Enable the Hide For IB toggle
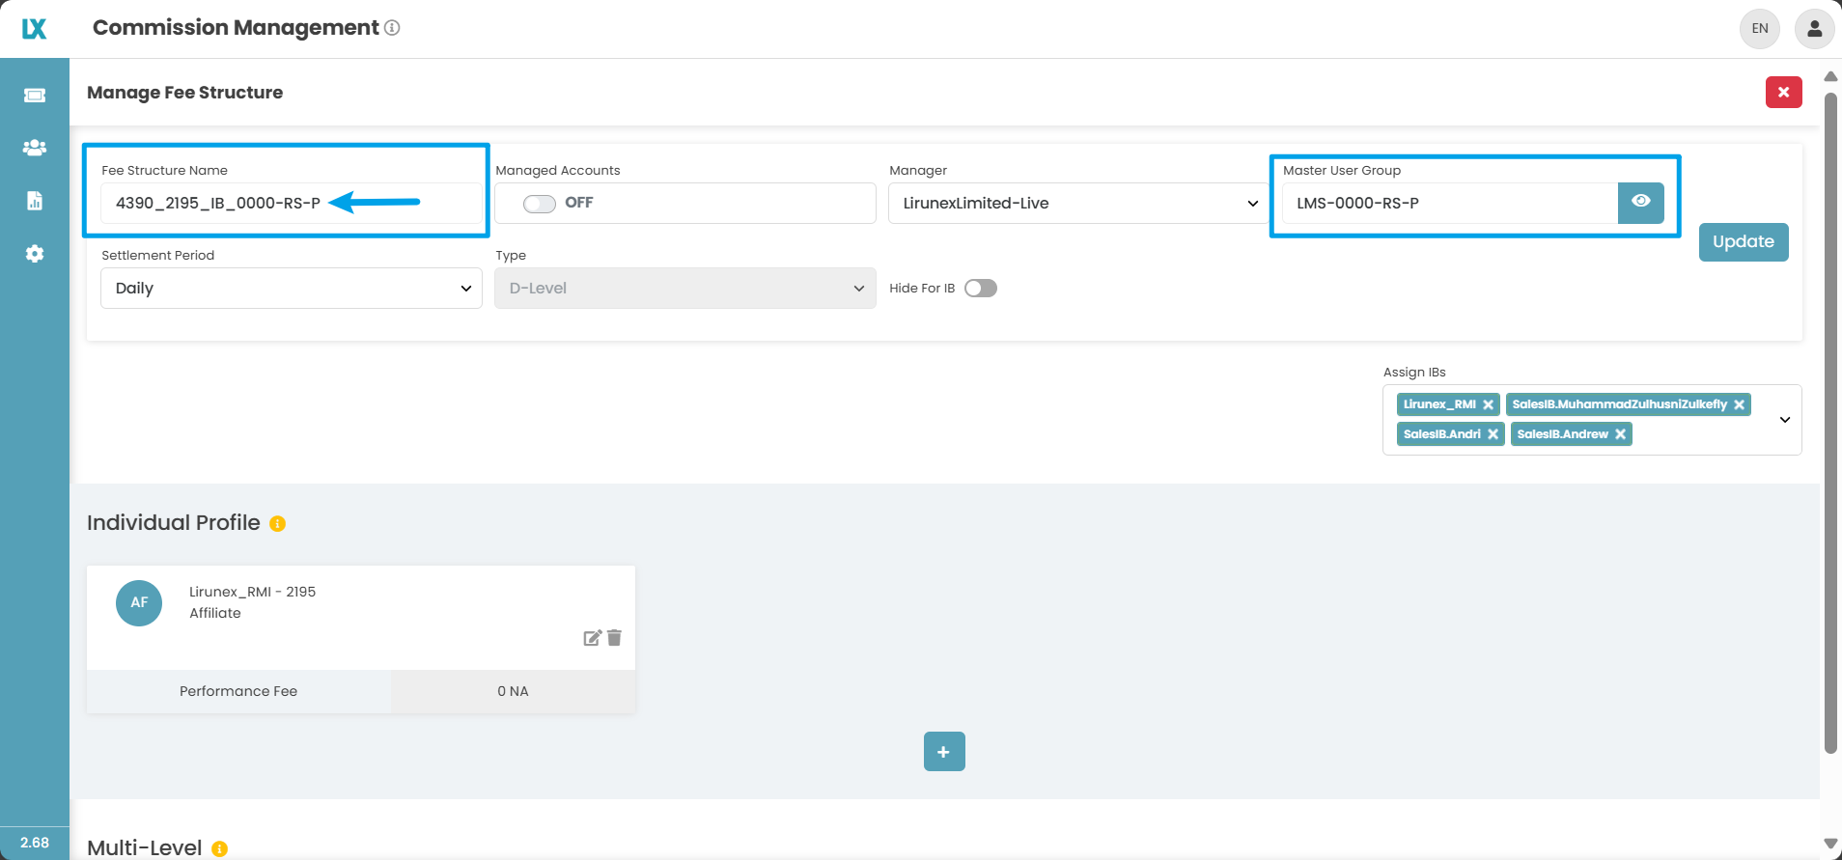 coord(981,289)
